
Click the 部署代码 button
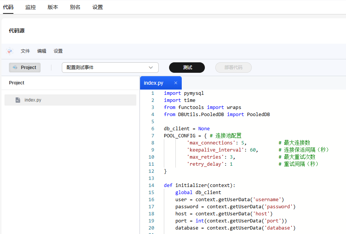(234, 68)
